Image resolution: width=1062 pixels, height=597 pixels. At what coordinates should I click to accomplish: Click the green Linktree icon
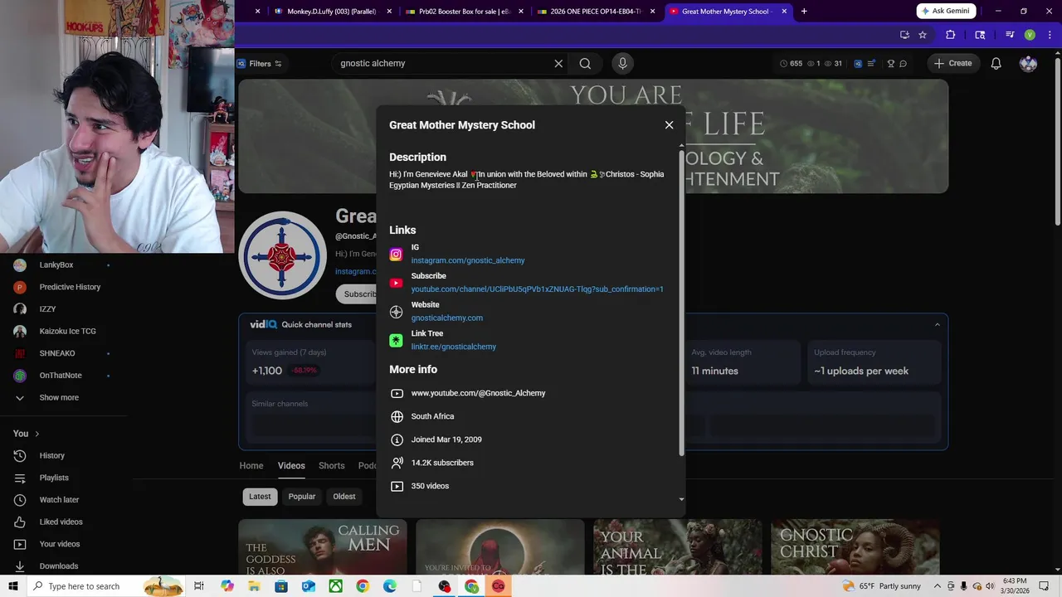[397, 341]
